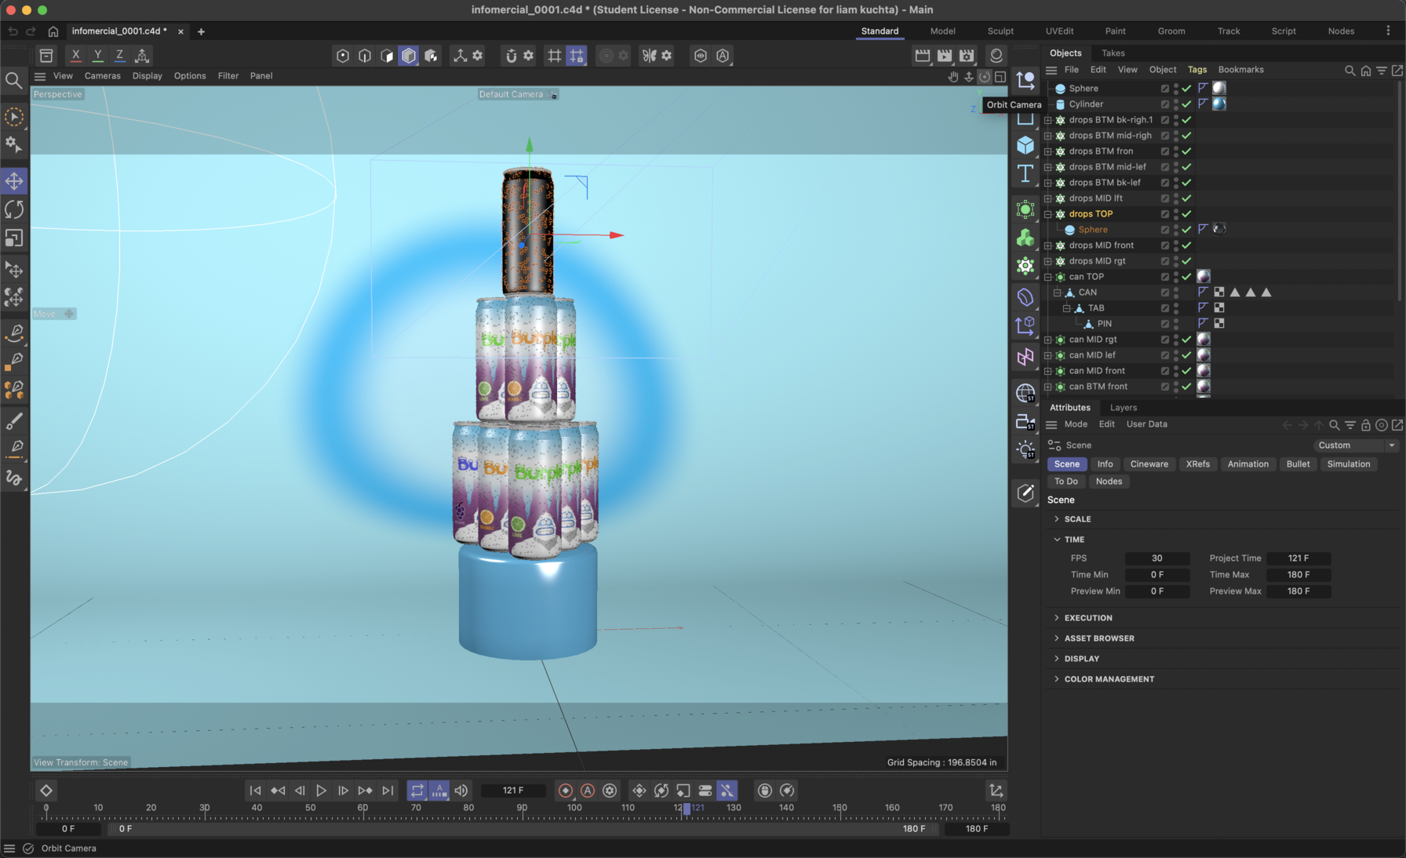This screenshot has width=1406, height=858.
Task: Play the animation forward
Action: click(x=321, y=791)
